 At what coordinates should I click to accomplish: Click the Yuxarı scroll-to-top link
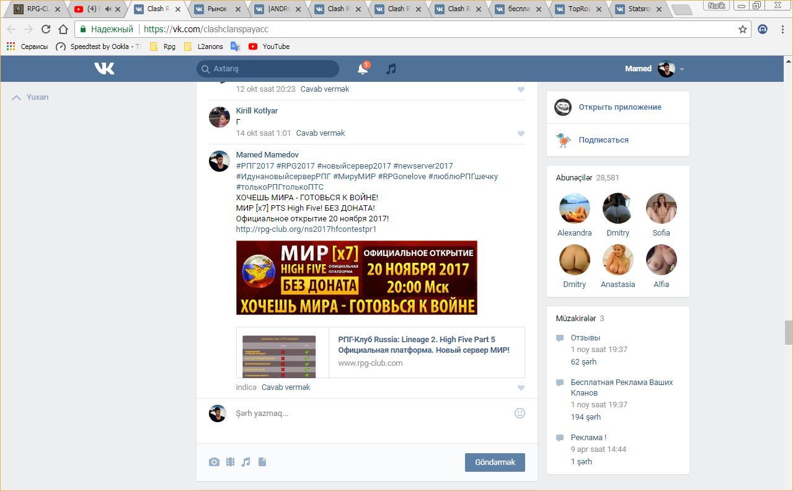pos(30,97)
